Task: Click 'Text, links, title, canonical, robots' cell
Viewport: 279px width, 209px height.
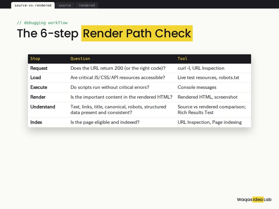Action: (118, 110)
